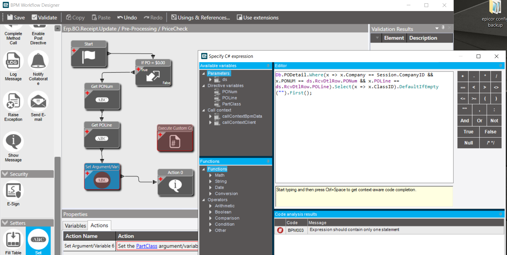Image resolution: width=507 pixels, height=255 pixels.
Task: Undo the last change
Action: click(x=127, y=17)
